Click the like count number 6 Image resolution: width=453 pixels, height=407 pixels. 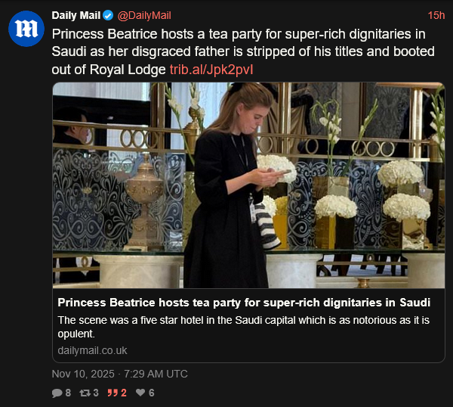(151, 393)
